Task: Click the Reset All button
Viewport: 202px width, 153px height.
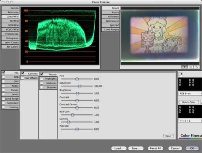Action: click(x=155, y=148)
